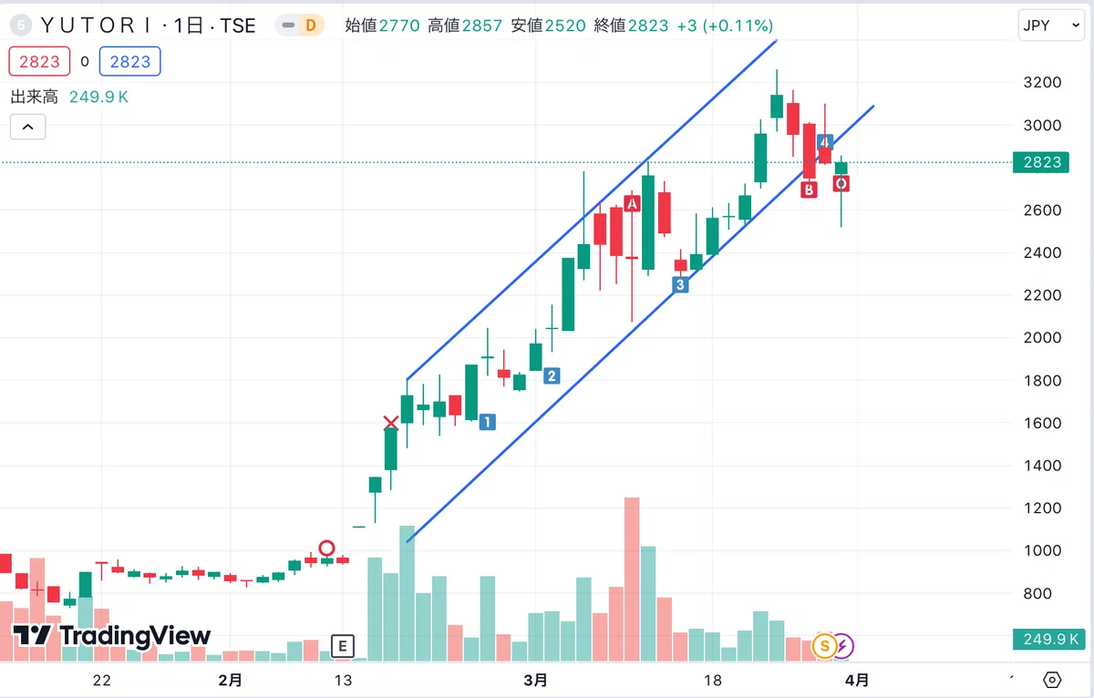
Task: Click the orange S split marker icon
Action: coord(824,646)
